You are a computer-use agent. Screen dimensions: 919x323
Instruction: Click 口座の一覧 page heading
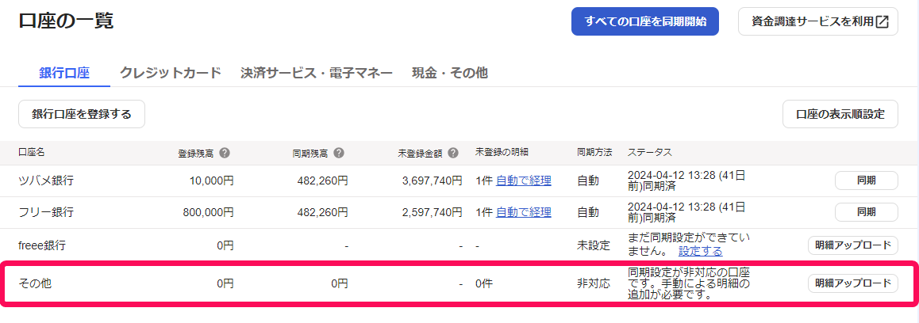click(66, 21)
